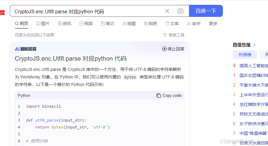Click 百度为您找到以下结果 text
The width and height of the screenshot is (268, 146).
pyautogui.click(x=35, y=35)
